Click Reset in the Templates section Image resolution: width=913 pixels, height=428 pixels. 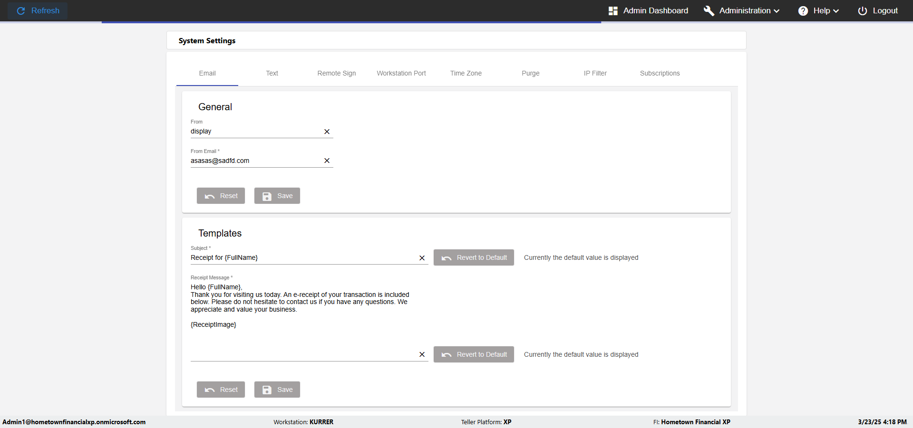click(x=221, y=390)
